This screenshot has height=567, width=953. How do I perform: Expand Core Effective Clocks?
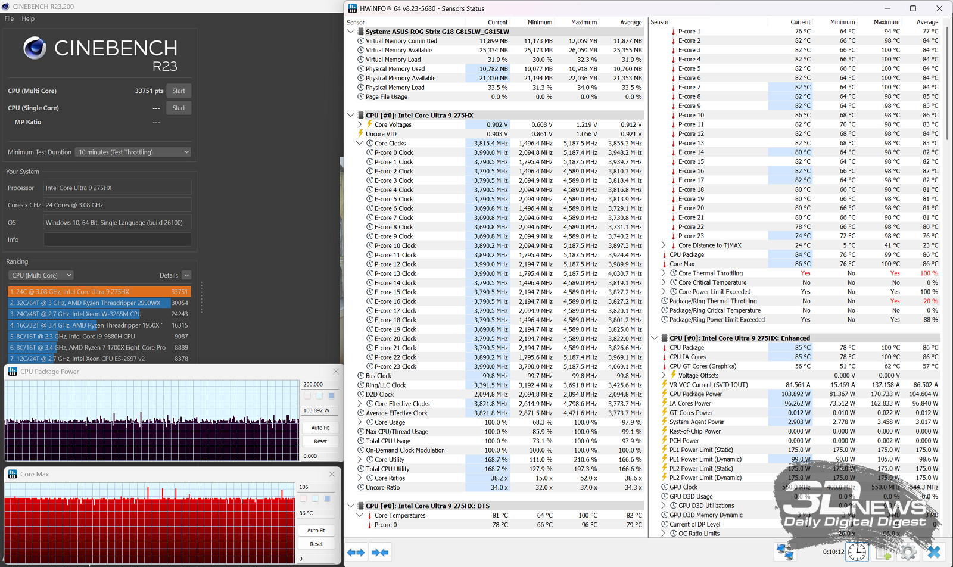point(360,403)
